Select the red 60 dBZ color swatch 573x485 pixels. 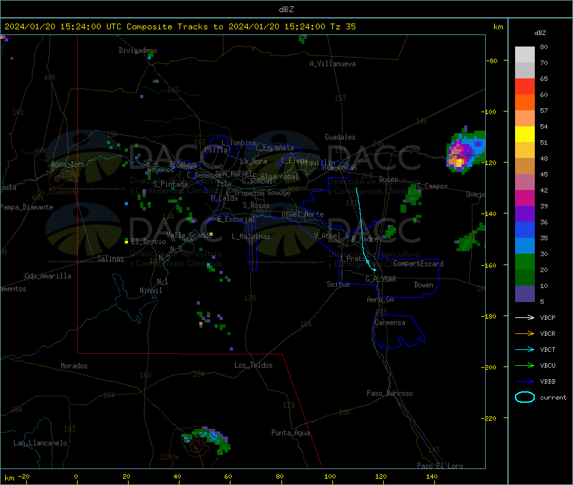tap(525, 86)
